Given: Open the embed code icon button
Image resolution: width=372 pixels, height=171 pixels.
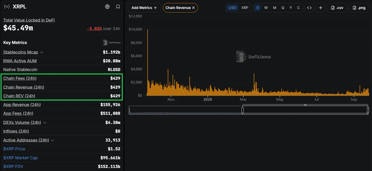Looking at the screenshot, I should click(309, 8).
